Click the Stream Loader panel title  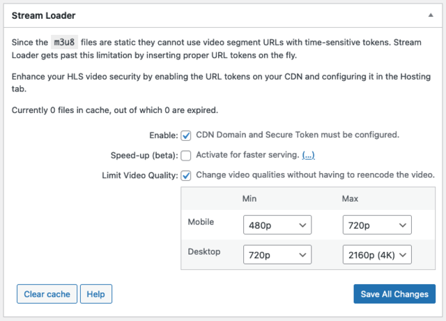[44, 15]
